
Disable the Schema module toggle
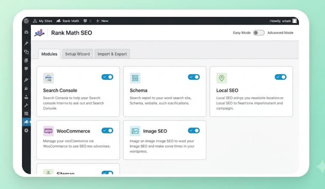(194, 77)
